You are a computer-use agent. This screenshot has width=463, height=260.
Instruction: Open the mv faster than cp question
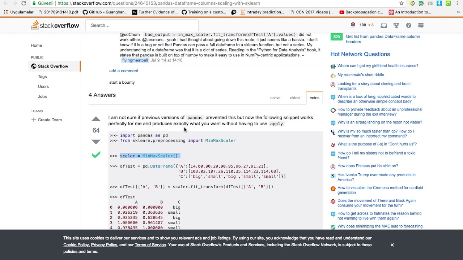coord(375,134)
